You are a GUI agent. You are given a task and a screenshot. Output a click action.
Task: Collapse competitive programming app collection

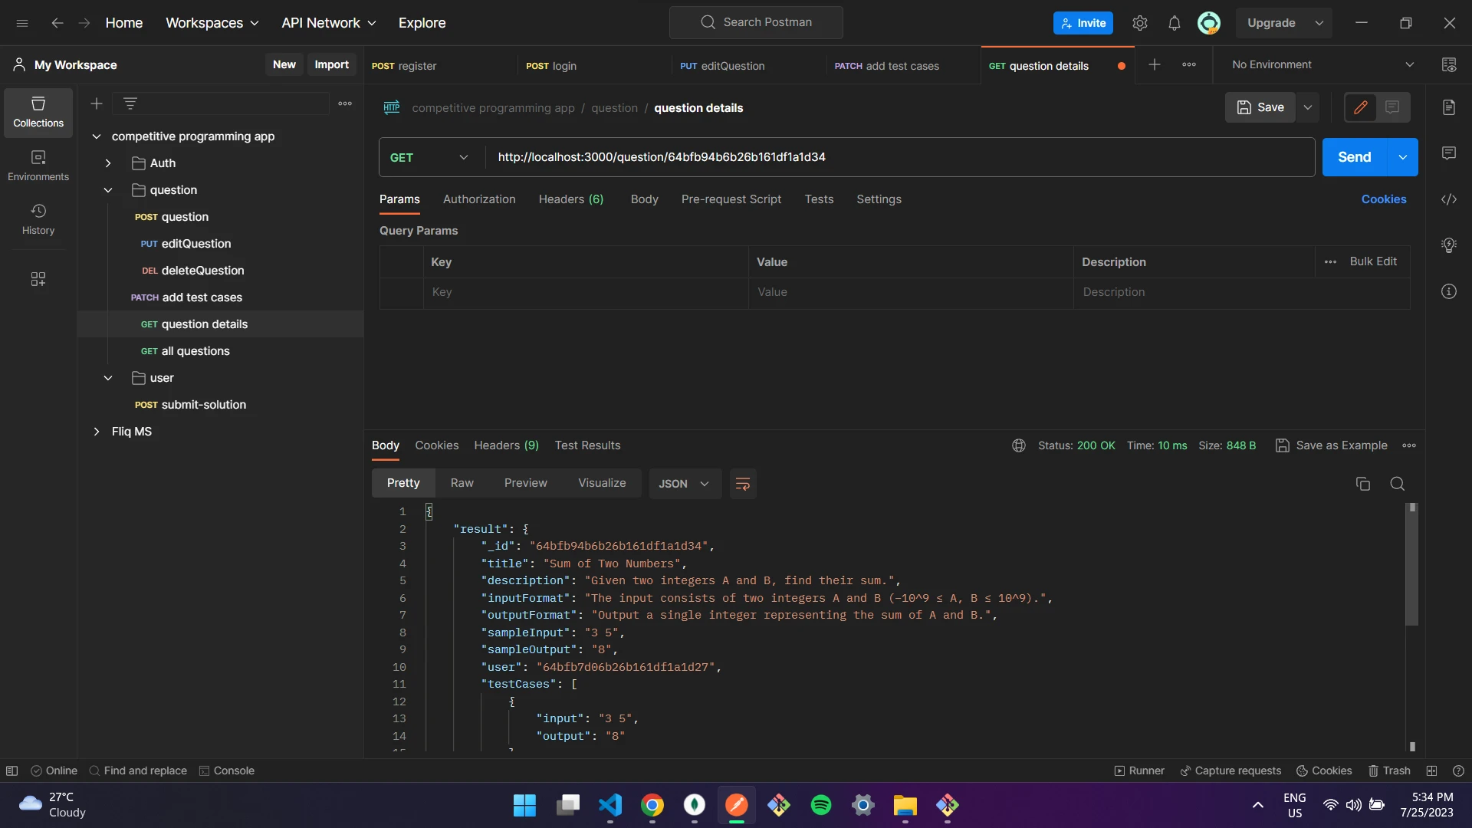[x=97, y=136]
